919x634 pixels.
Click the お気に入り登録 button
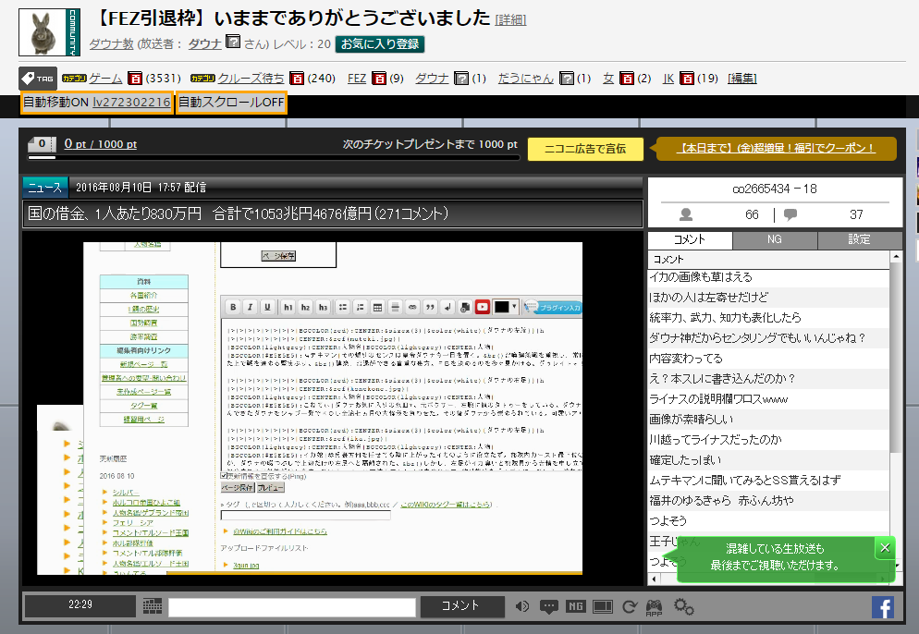click(x=380, y=43)
